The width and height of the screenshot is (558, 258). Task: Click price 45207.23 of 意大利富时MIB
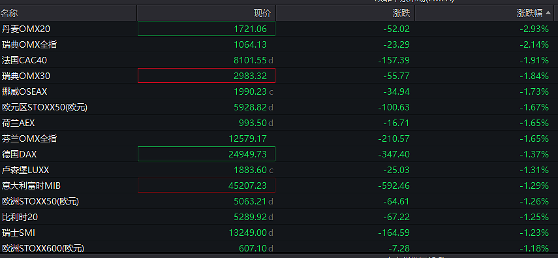tap(248, 185)
